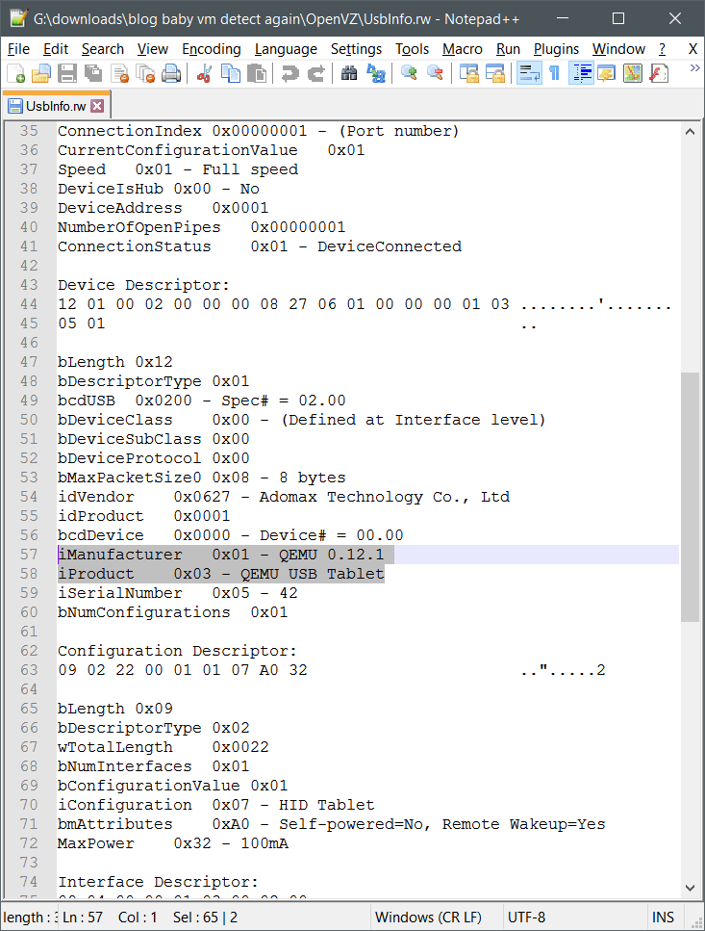Viewport: 705px width, 931px height.
Task: Click the Cut scissors icon
Action: pyautogui.click(x=204, y=73)
